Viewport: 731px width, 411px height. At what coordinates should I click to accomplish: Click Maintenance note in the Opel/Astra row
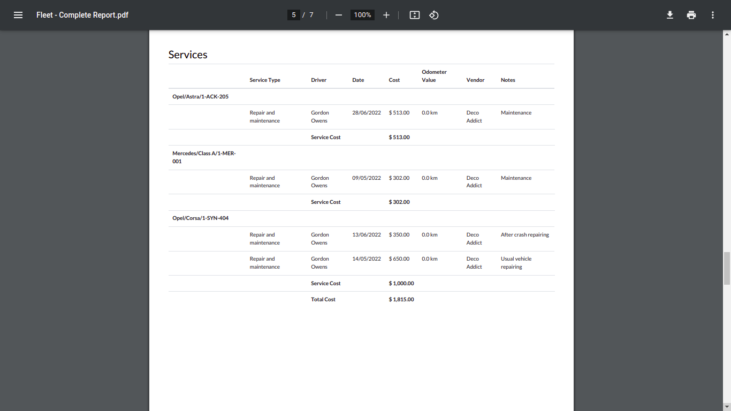[x=516, y=113]
